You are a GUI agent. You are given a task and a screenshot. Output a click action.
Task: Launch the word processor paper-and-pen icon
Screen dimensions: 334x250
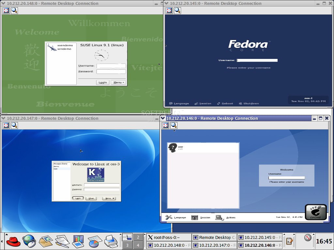[x=62, y=242]
